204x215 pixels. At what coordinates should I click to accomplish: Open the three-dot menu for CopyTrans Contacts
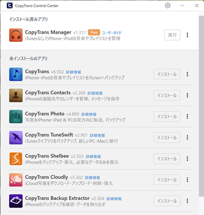click(187, 95)
